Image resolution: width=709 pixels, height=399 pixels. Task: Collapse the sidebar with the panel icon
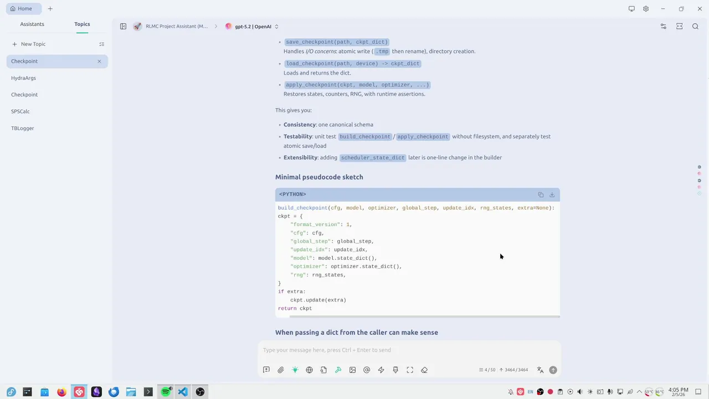(123, 27)
